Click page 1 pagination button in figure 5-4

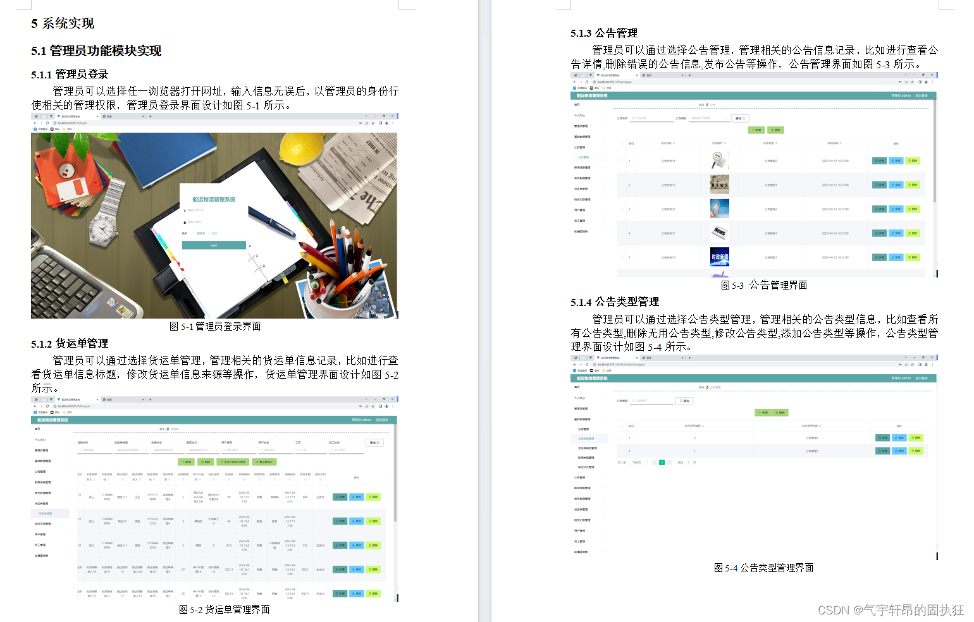coord(662,463)
